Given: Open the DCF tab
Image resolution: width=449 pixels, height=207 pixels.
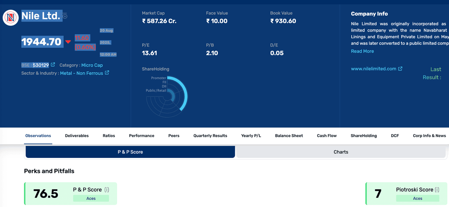Looking at the screenshot, I should click(395, 136).
